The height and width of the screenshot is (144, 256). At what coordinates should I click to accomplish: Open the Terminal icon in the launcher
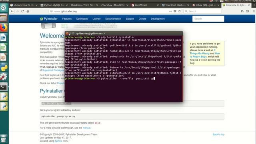4,87
